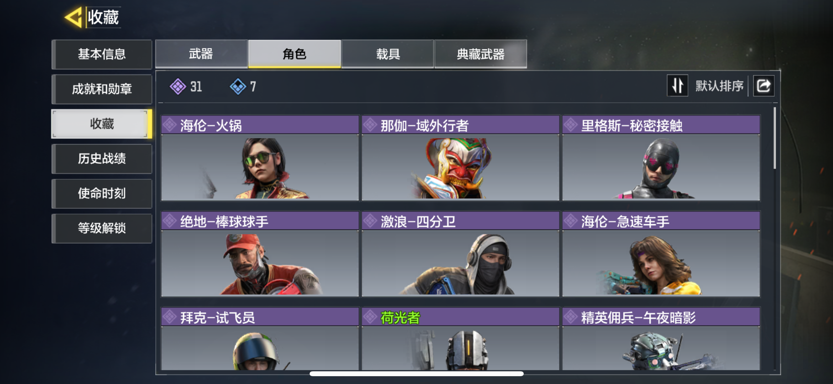Click the blue rare rarity count icon
Image resolution: width=833 pixels, height=384 pixels.
[238, 86]
